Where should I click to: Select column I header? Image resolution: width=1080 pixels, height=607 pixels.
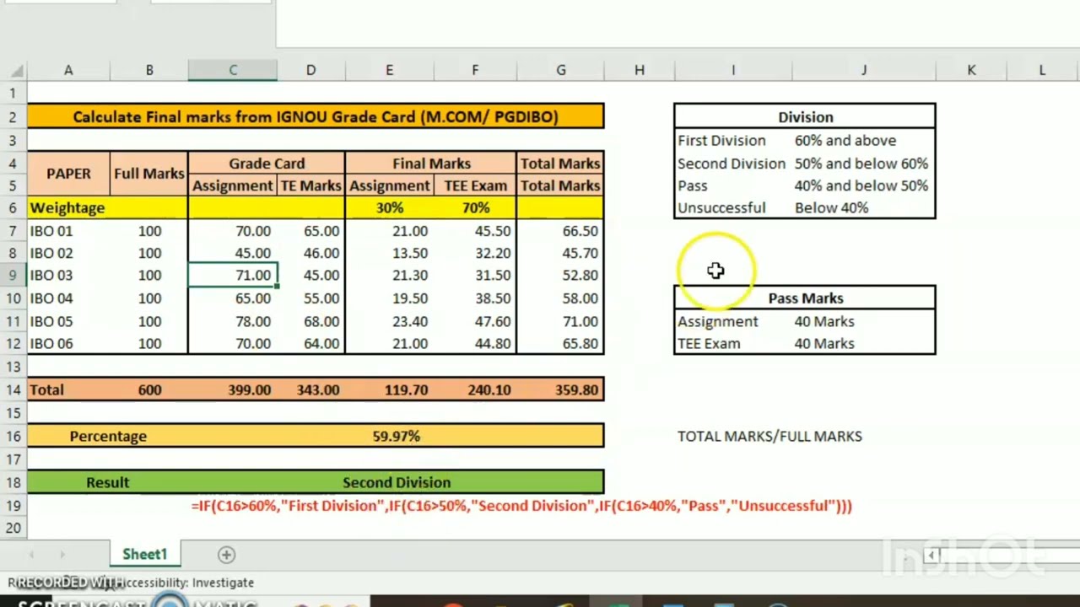[733, 71]
